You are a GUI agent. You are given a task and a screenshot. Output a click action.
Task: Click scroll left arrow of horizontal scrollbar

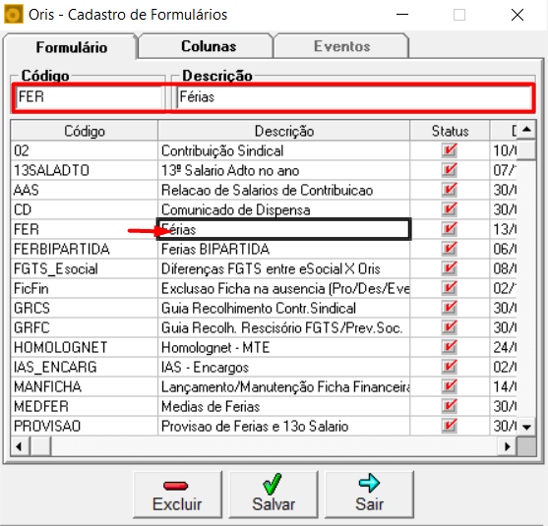click(20, 446)
